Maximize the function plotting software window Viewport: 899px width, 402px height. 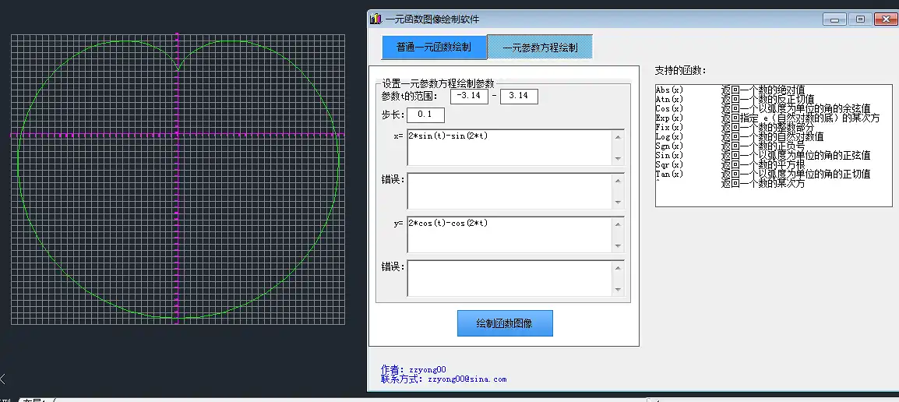[860, 19]
